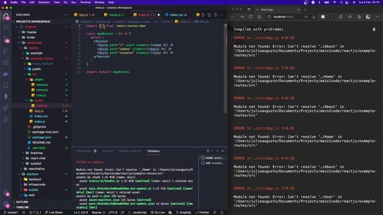Go to browser home page
The height and width of the screenshot is (215, 383).
click(259, 17)
